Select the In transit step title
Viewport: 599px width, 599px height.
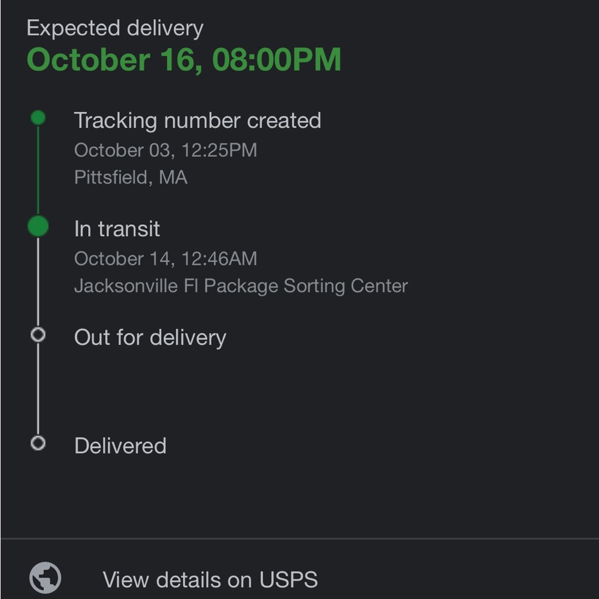(x=117, y=229)
